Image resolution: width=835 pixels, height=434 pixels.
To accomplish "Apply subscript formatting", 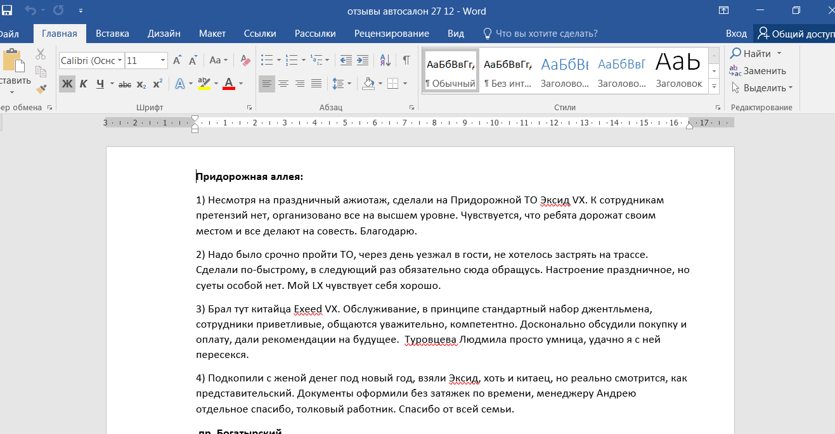I will click(x=141, y=84).
